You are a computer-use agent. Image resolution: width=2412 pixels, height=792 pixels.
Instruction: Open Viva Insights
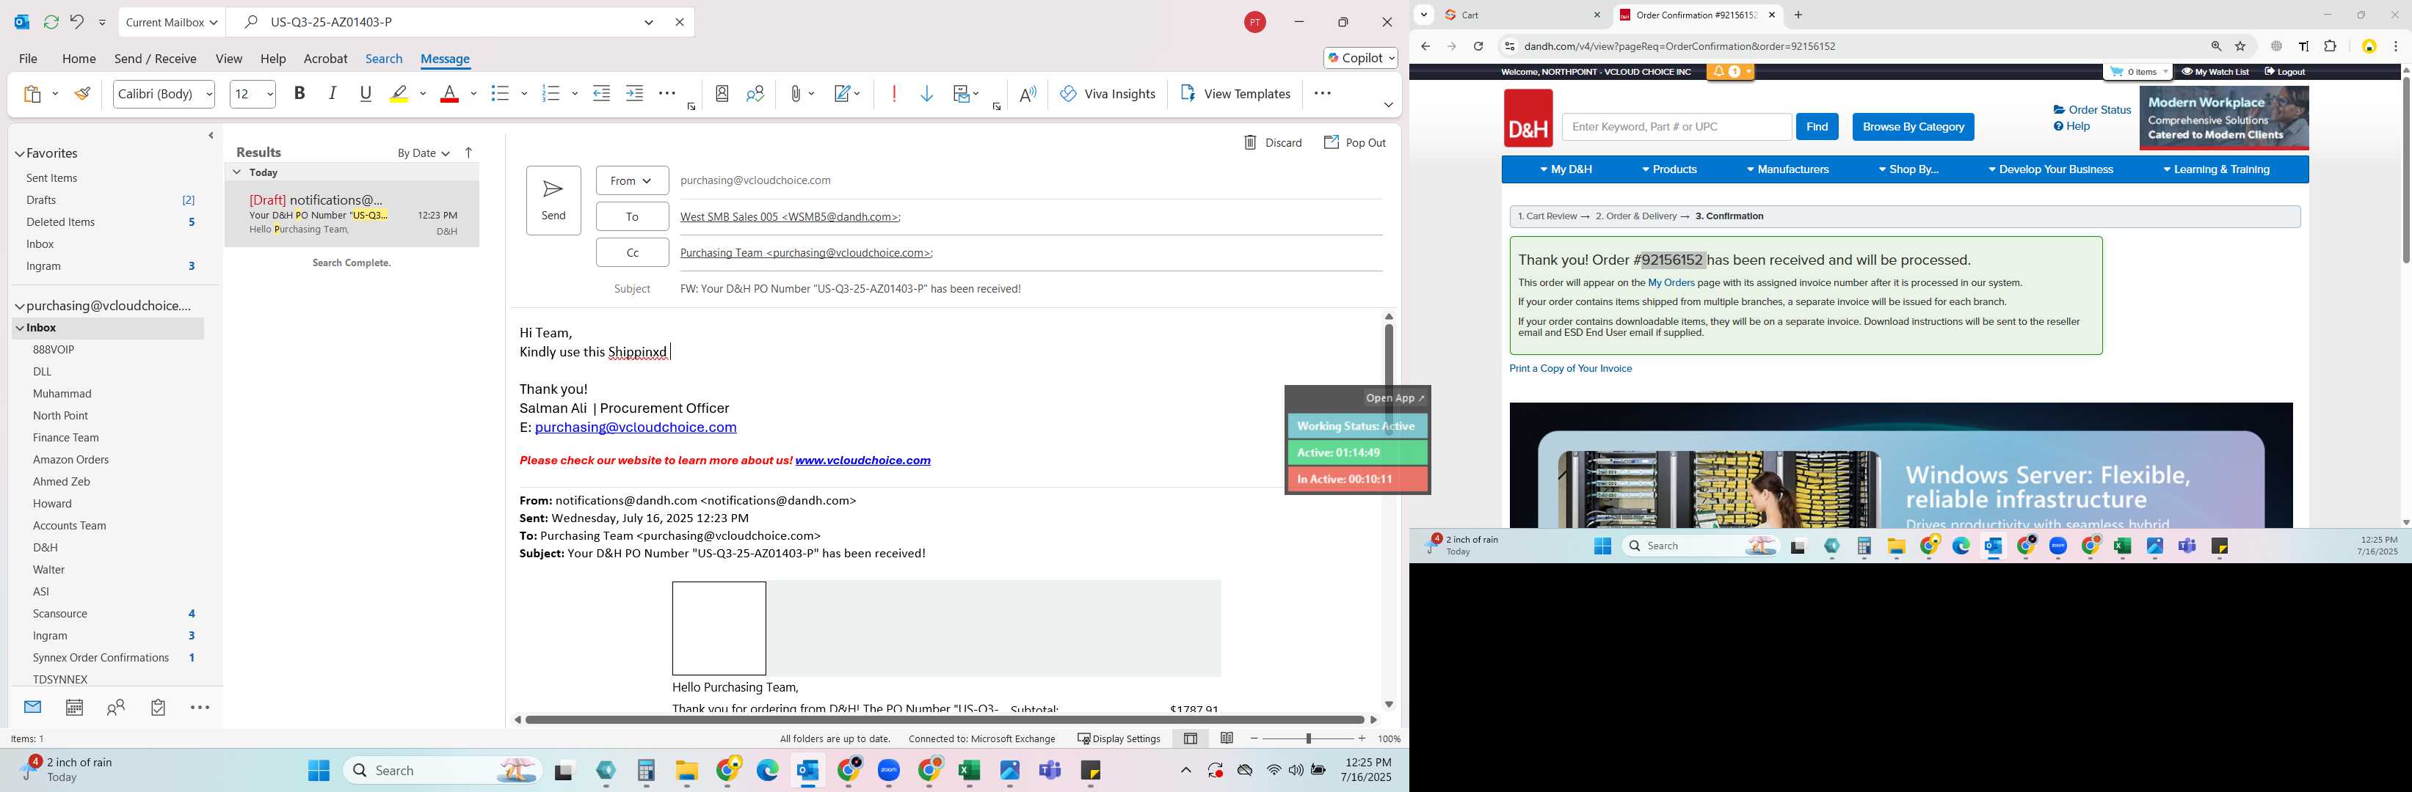coord(1108,94)
